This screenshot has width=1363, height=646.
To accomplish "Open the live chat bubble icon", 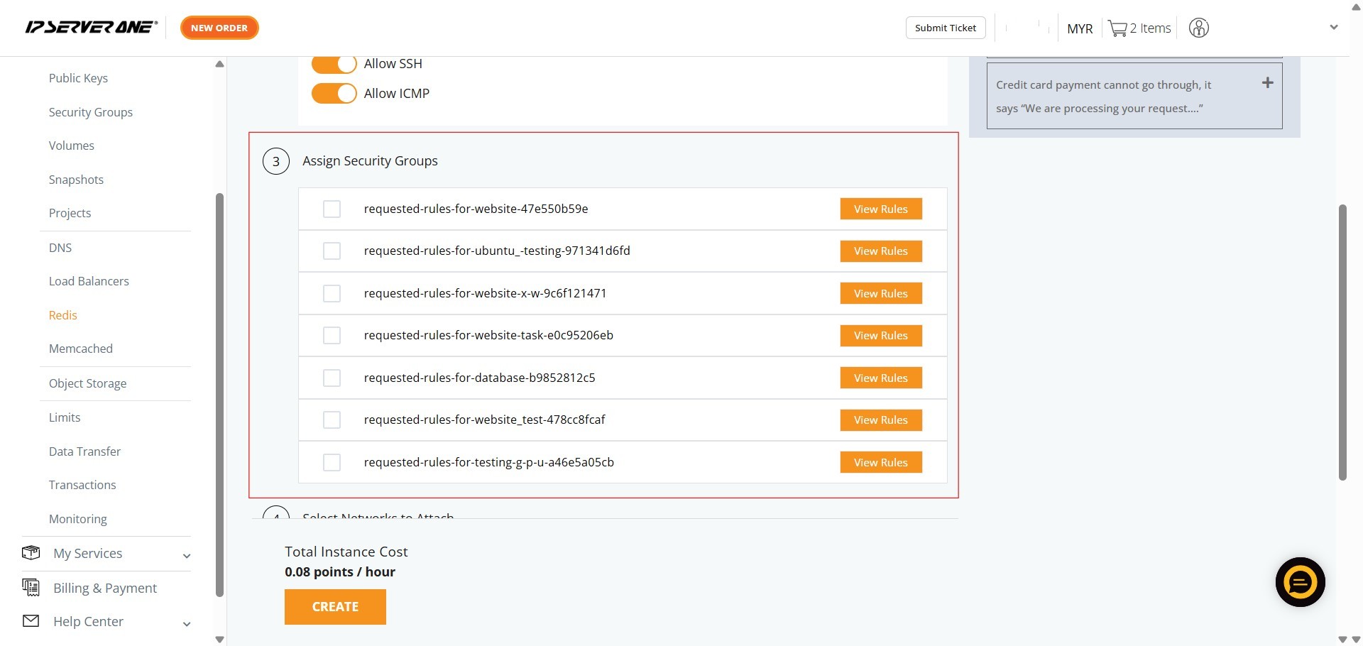I will pos(1300,583).
